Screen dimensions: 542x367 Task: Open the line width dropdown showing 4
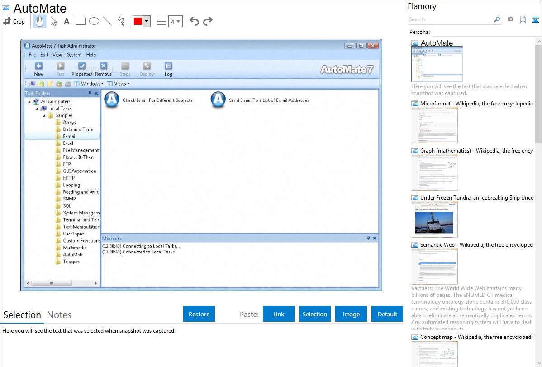pyautogui.click(x=176, y=21)
